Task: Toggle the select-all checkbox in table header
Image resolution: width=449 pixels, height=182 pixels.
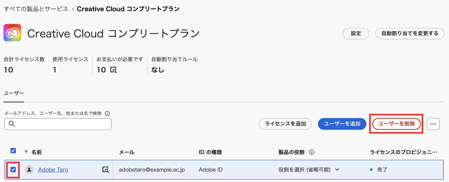Action: (13, 151)
